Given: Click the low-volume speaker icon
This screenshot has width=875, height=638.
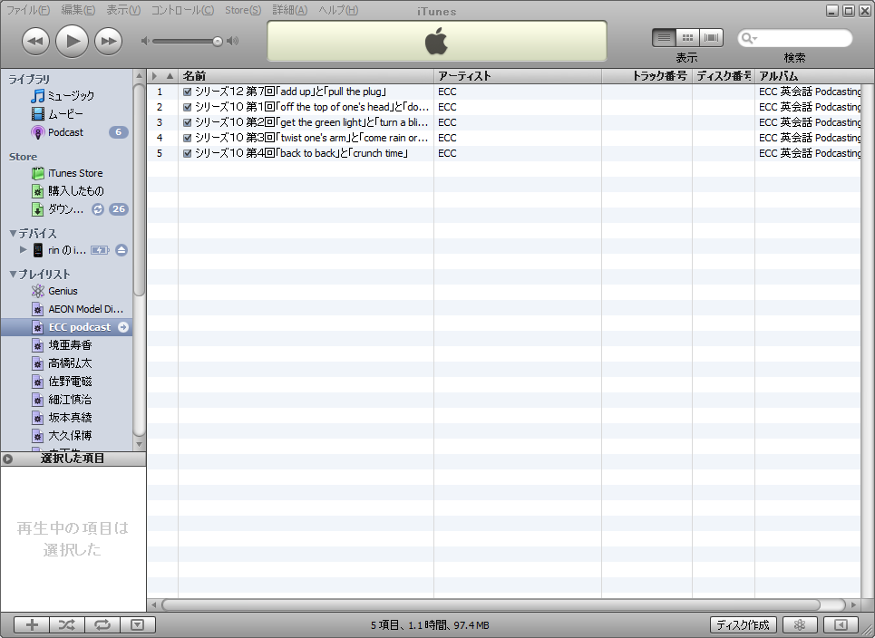Looking at the screenshot, I should click(145, 41).
